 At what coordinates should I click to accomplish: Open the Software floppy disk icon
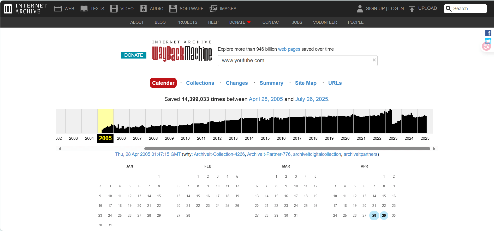tap(173, 9)
